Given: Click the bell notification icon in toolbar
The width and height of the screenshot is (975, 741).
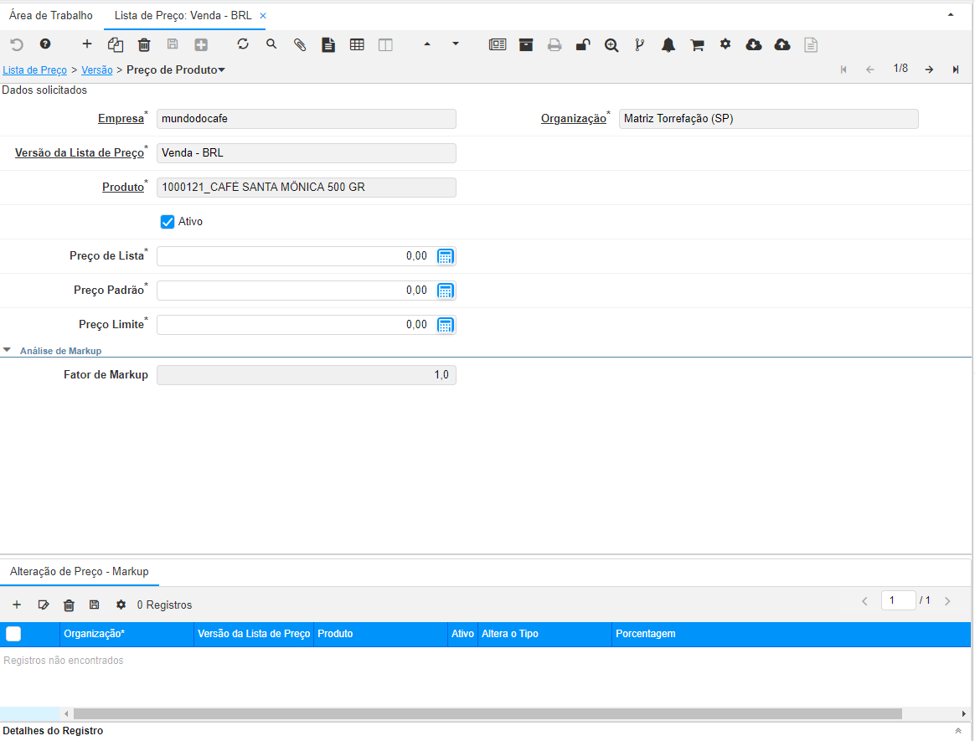Looking at the screenshot, I should 668,45.
